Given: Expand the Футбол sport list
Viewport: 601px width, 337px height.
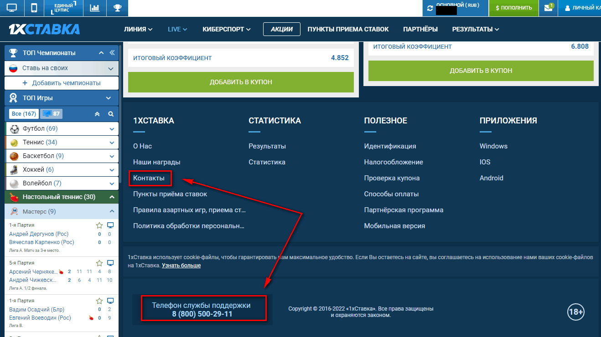Looking at the screenshot, I should [112, 129].
